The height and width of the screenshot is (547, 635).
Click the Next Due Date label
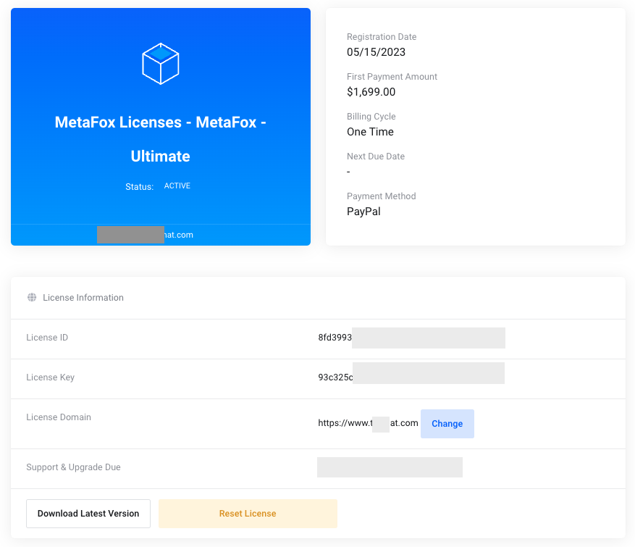375,156
